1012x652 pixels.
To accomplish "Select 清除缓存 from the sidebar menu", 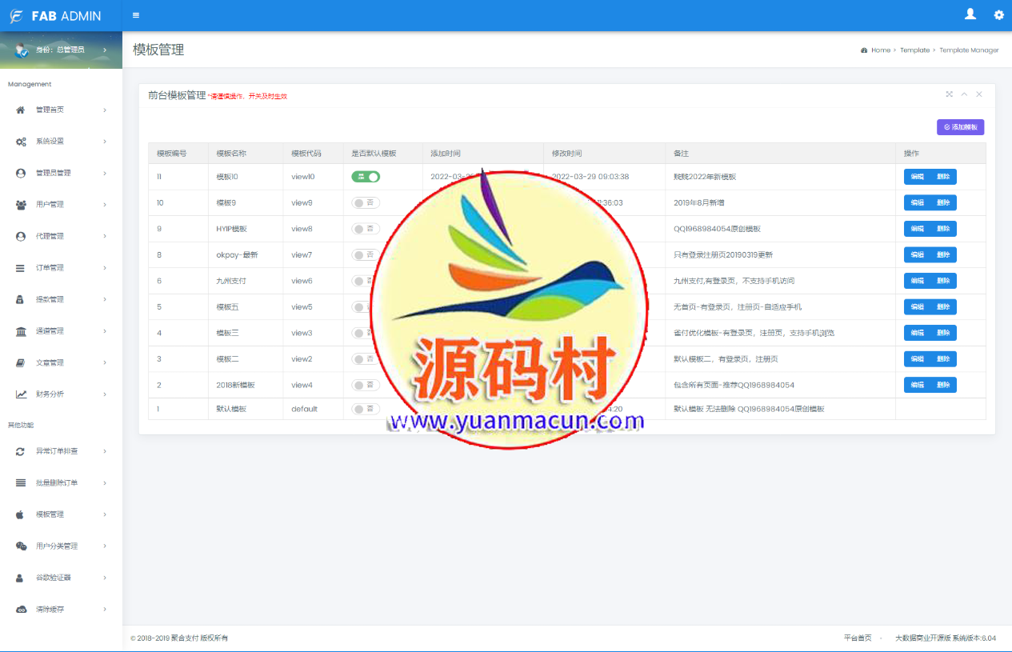I will tap(50, 610).
